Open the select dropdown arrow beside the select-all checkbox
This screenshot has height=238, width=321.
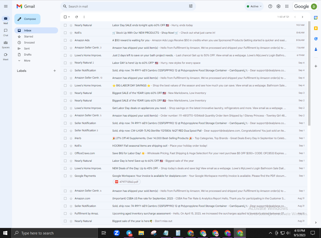(x=69, y=17)
